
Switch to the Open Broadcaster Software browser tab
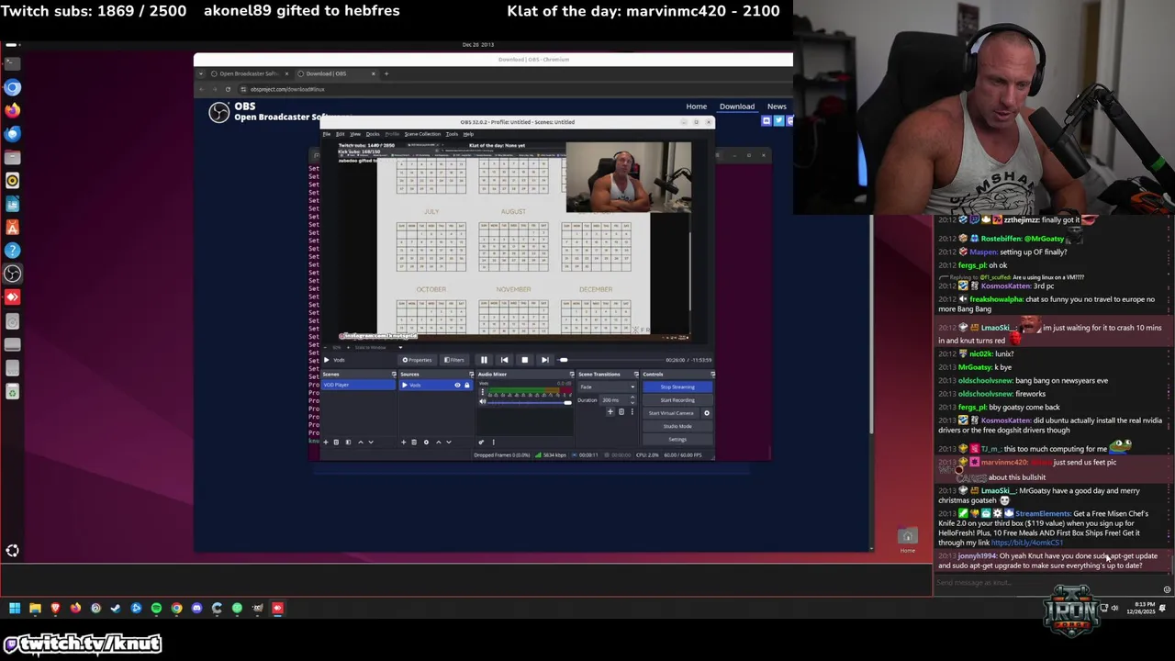click(249, 73)
